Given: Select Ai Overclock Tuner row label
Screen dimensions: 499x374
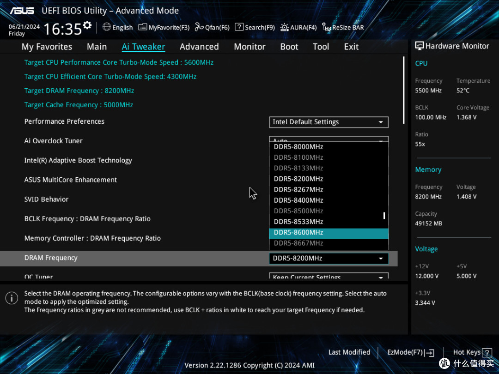Looking at the screenshot, I should (54, 141).
